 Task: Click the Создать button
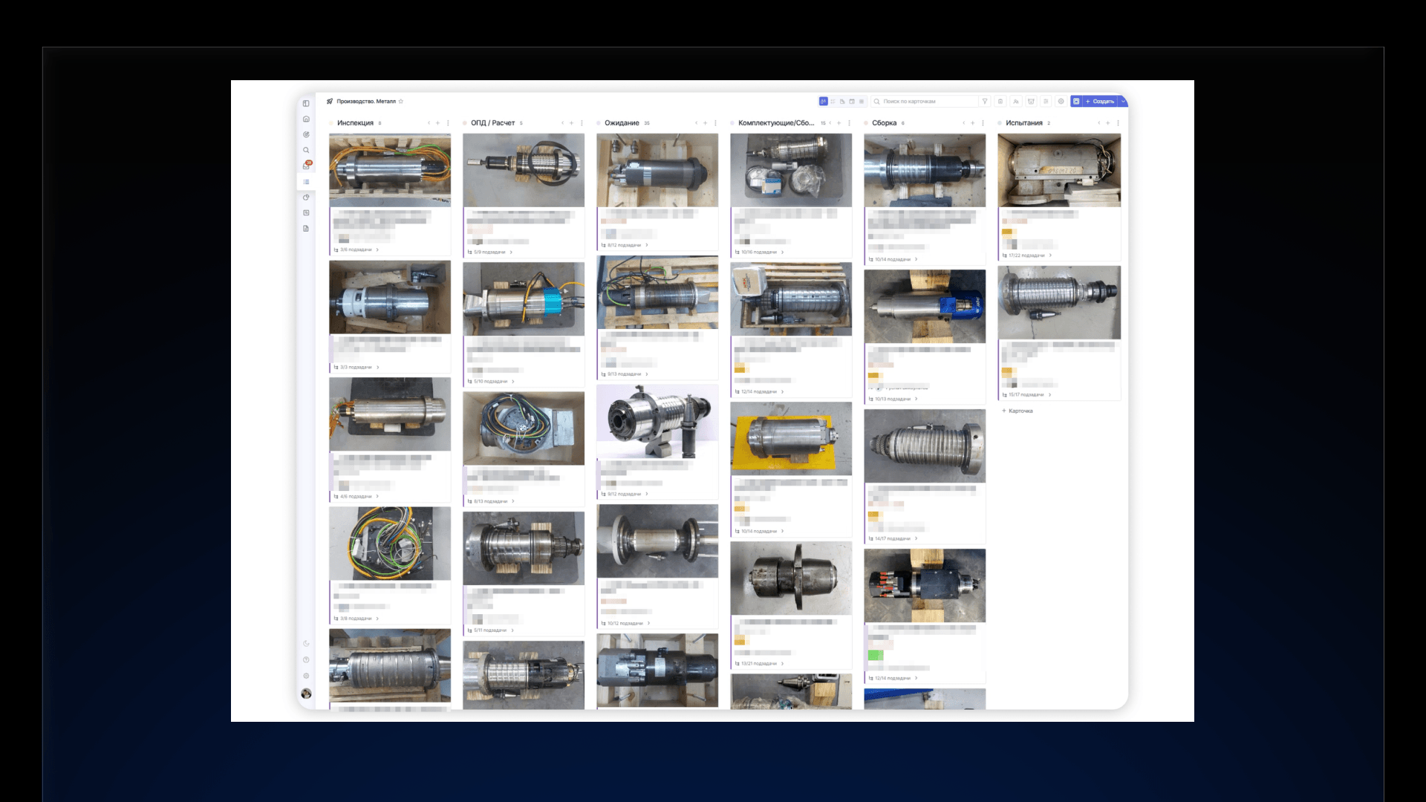point(1100,101)
